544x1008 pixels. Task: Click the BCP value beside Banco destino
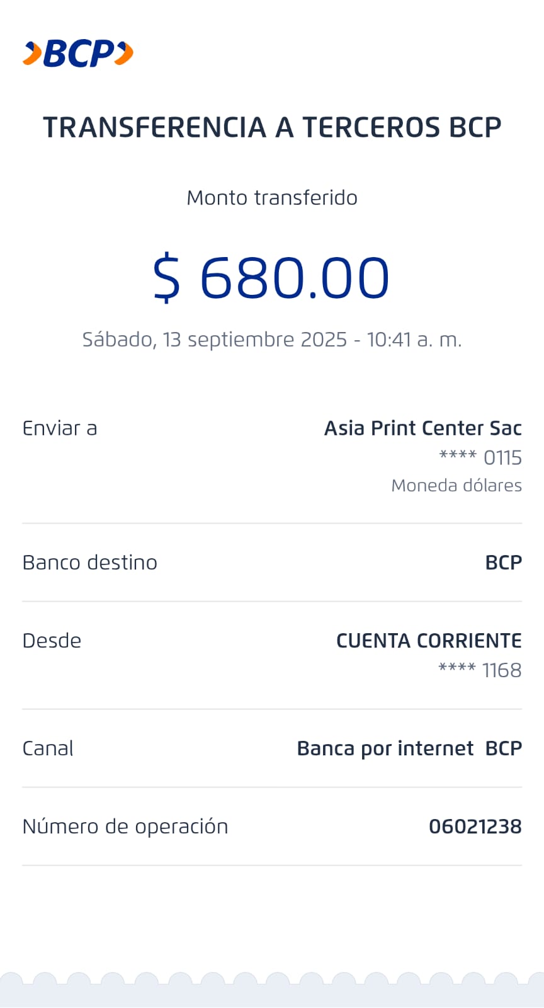[x=504, y=563]
